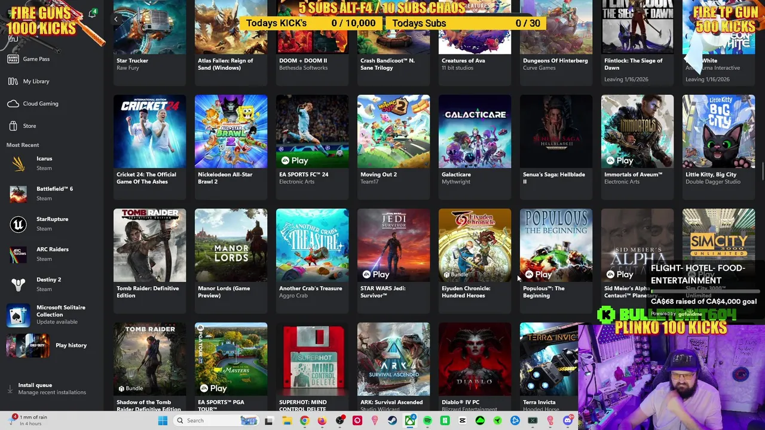The width and height of the screenshot is (765, 430).
Task: Open Nickelodeon All-Star Brawl 2 cover
Action: [231, 131]
